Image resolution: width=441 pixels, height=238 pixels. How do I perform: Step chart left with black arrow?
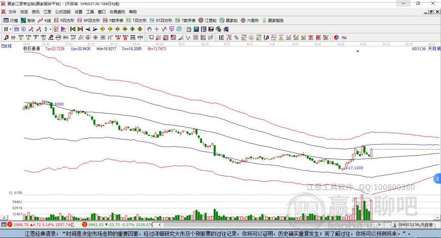tap(88, 29)
